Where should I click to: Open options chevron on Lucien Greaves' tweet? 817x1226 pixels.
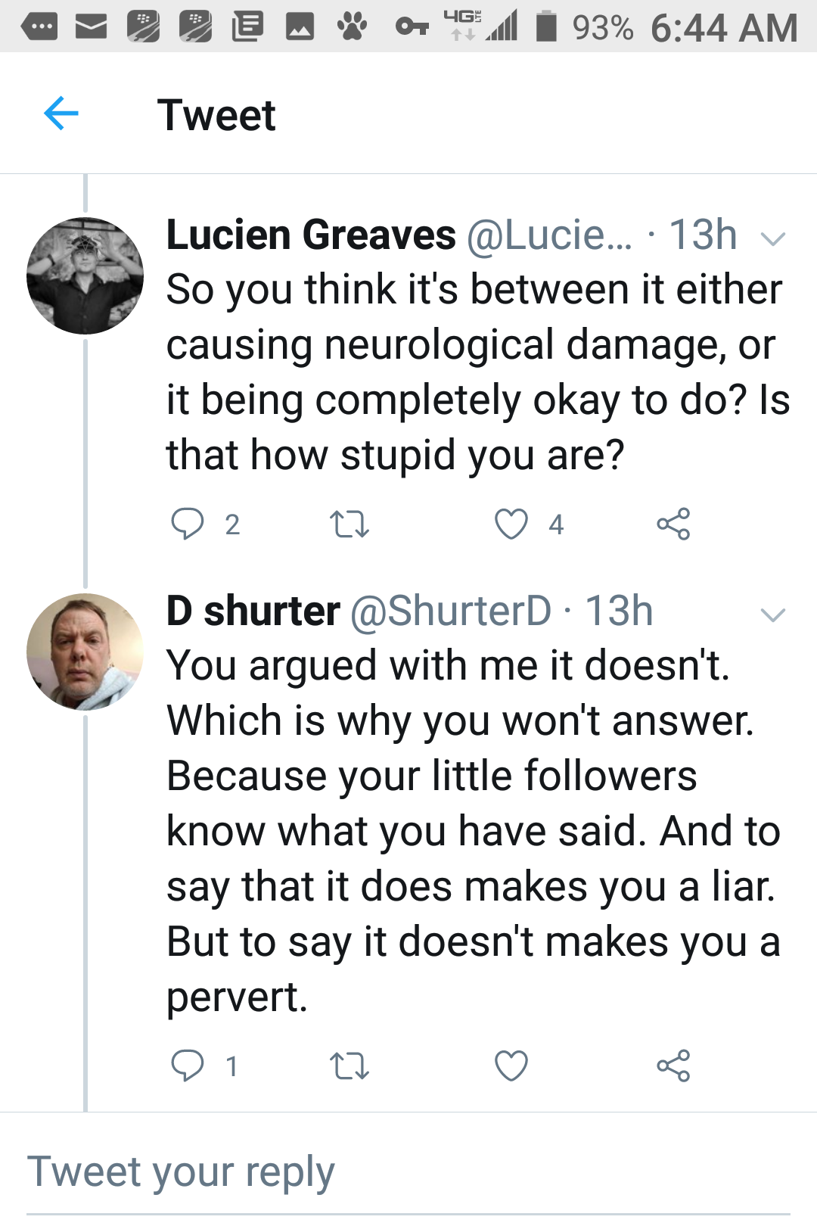773,239
